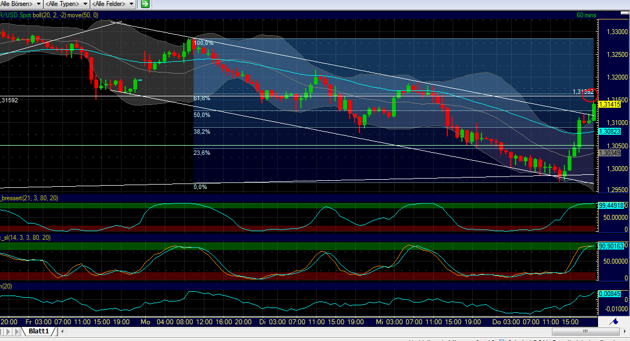Jump to first sheet with leftmost navigation arrow
Viewport: 630px width, 341px height.
[x=2, y=331]
